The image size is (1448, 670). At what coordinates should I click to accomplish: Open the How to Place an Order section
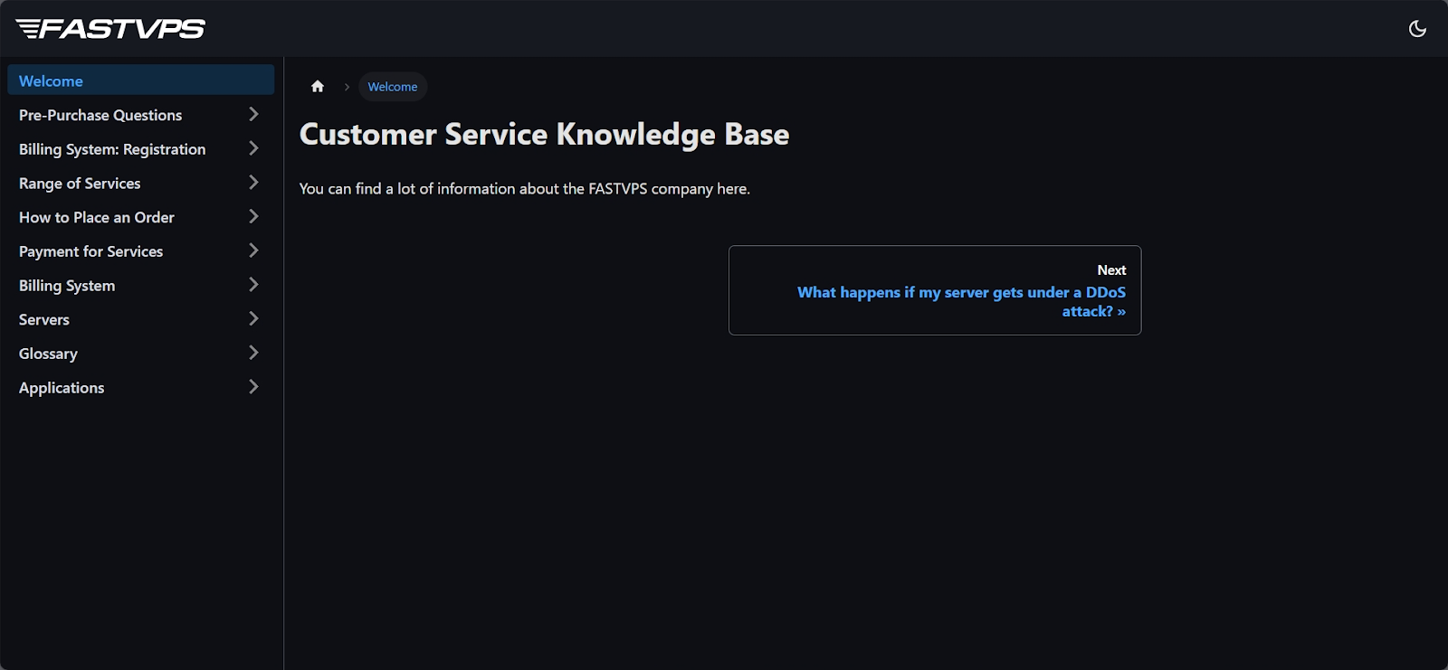point(97,217)
